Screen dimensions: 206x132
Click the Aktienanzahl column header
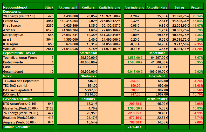(68, 6)
